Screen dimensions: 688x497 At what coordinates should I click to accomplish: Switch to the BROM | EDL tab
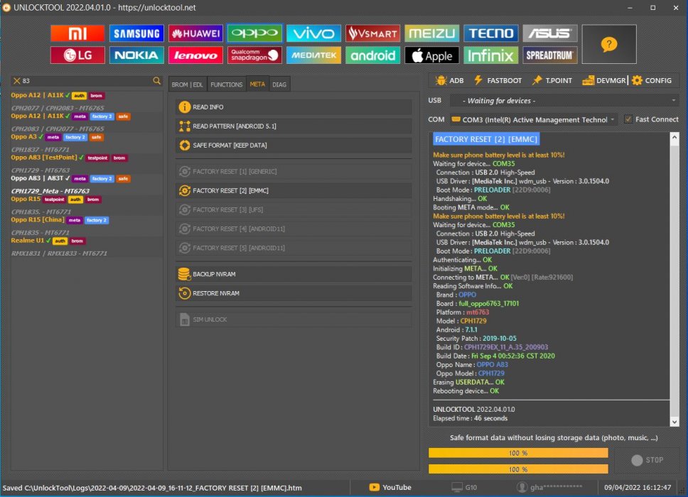(188, 84)
